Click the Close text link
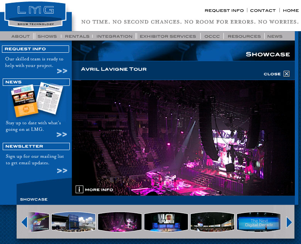This screenshot has height=244, width=301. (x=272, y=74)
